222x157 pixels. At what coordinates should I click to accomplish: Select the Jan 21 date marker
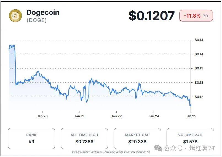[79, 116]
